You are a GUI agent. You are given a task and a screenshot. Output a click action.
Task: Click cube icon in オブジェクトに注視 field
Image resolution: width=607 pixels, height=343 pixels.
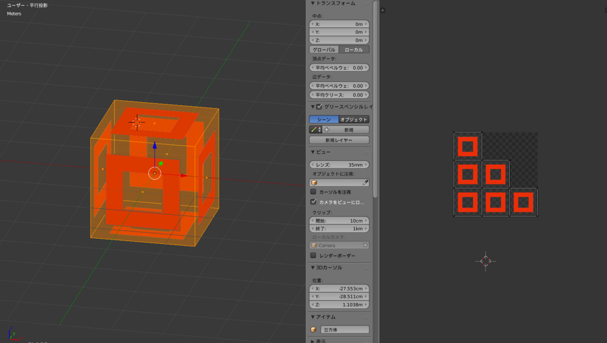[x=314, y=183]
